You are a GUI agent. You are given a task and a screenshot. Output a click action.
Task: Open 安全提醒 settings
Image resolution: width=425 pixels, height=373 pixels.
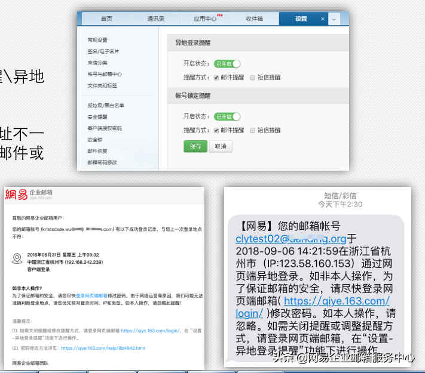click(x=97, y=117)
